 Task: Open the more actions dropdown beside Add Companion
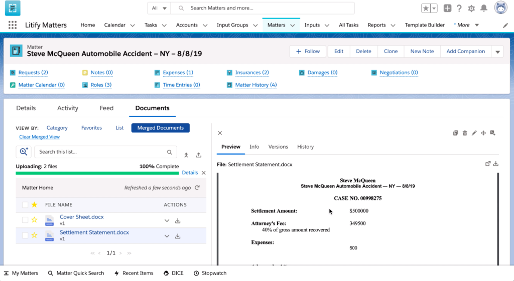coord(497,52)
